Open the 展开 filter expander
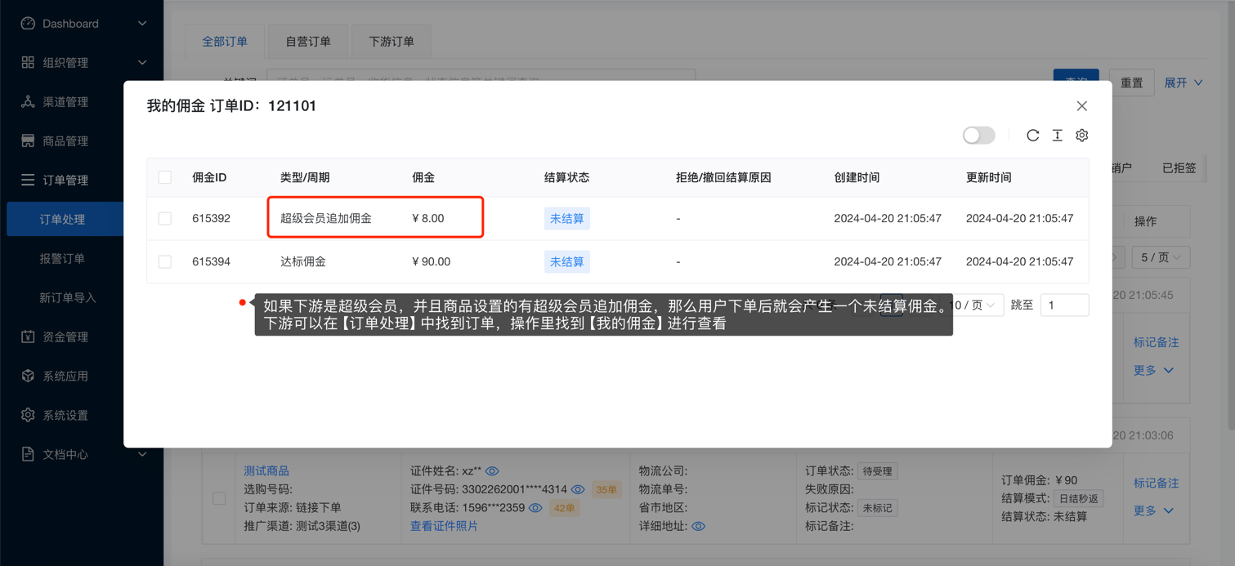Viewport: 1235px width, 566px height. point(1183,82)
